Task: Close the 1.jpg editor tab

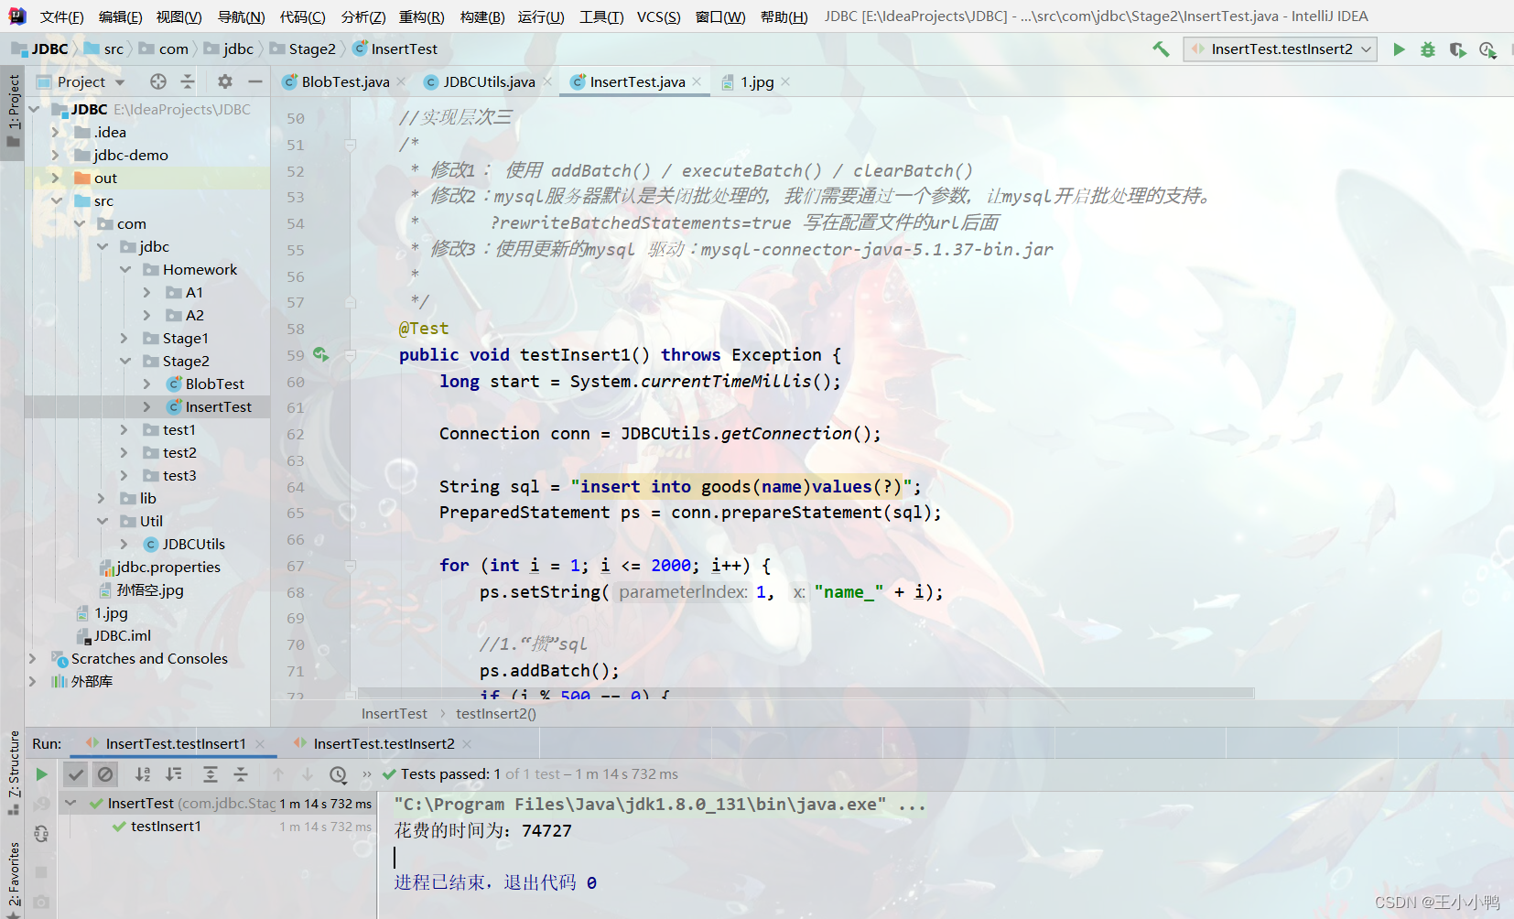Action: 785,81
